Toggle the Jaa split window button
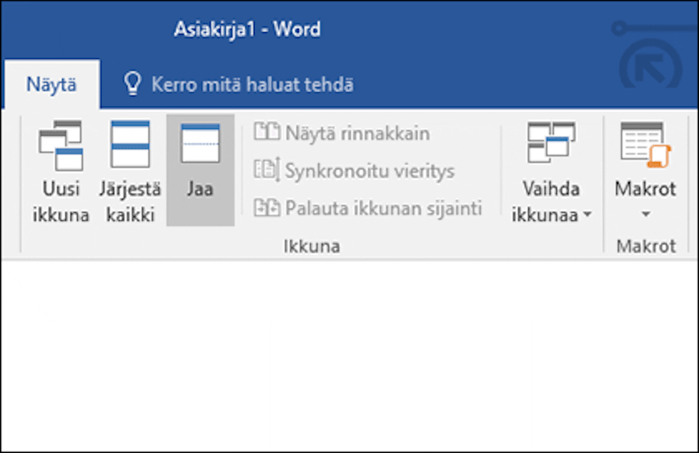699x453 pixels. pos(200,170)
